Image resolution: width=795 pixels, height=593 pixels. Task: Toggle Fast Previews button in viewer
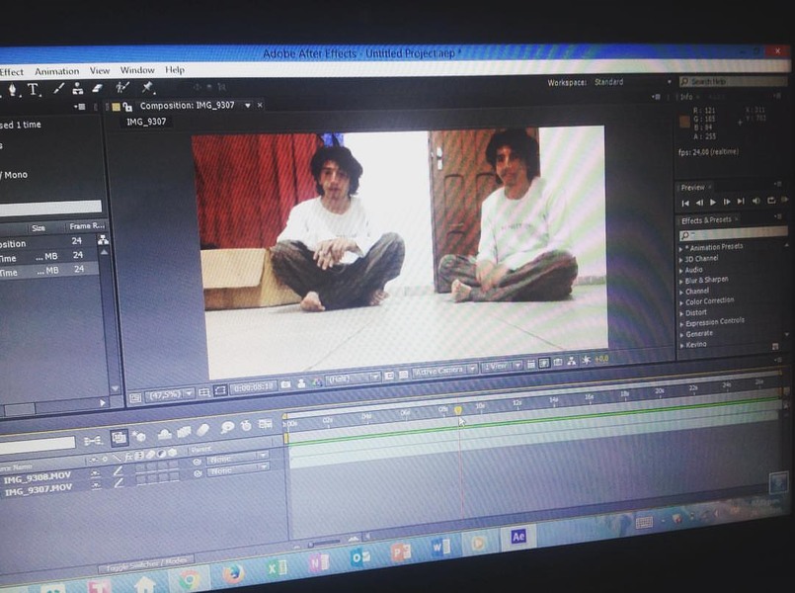(544, 363)
